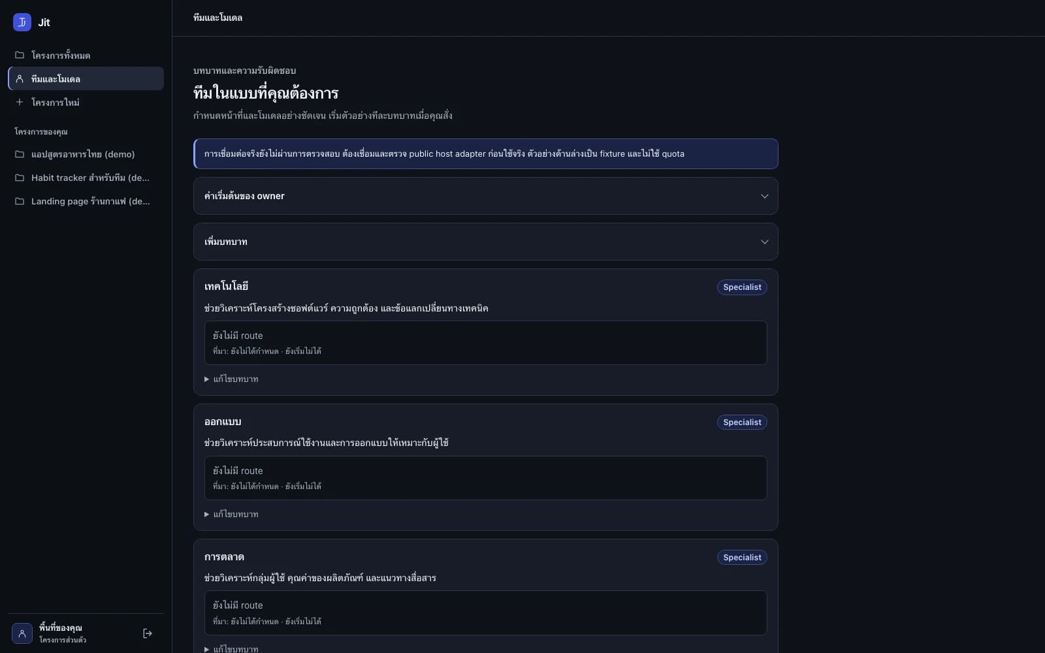Click the user avatar icon at sidebar bottom
The width and height of the screenshot is (1045, 653).
click(x=22, y=633)
